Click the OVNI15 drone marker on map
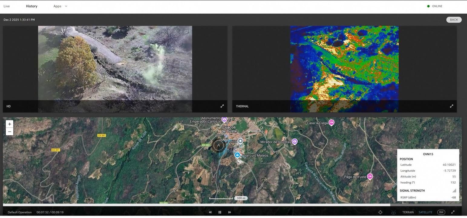The image size is (467, 218). tap(218, 146)
